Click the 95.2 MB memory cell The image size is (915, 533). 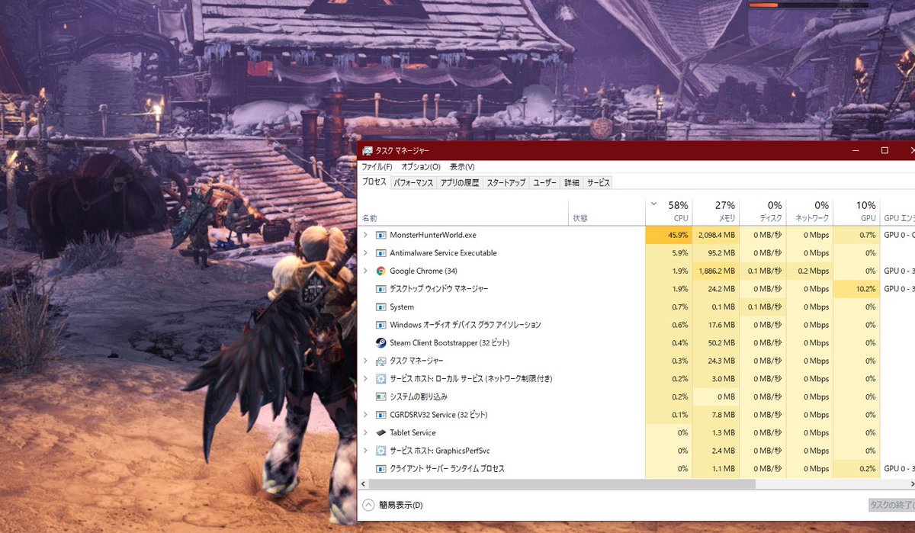(x=716, y=253)
